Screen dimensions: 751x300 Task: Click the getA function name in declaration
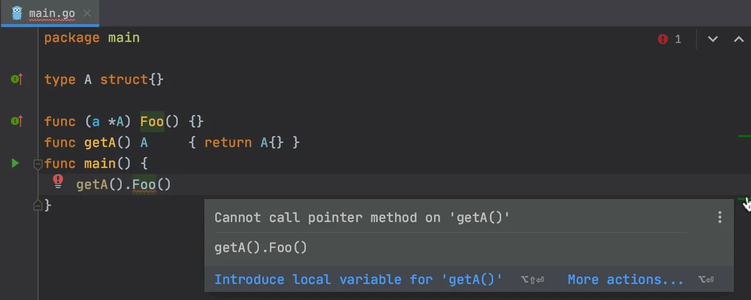[100, 142]
